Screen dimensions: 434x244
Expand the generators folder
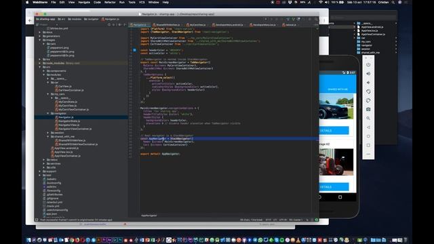[x=40, y=36]
